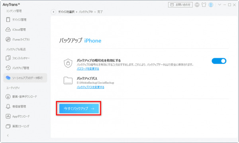Collapse the sidebar with bottom-left chevron
Image resolution: width=239 pixels, height=143 pixels.
click(x=8, y=135)
